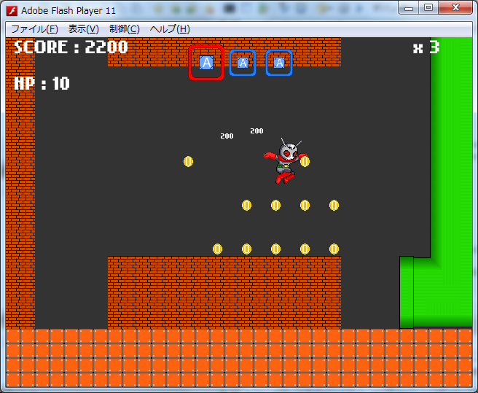Click the first coin in the four-coin row
478x393 pixels.
point(246,206)
